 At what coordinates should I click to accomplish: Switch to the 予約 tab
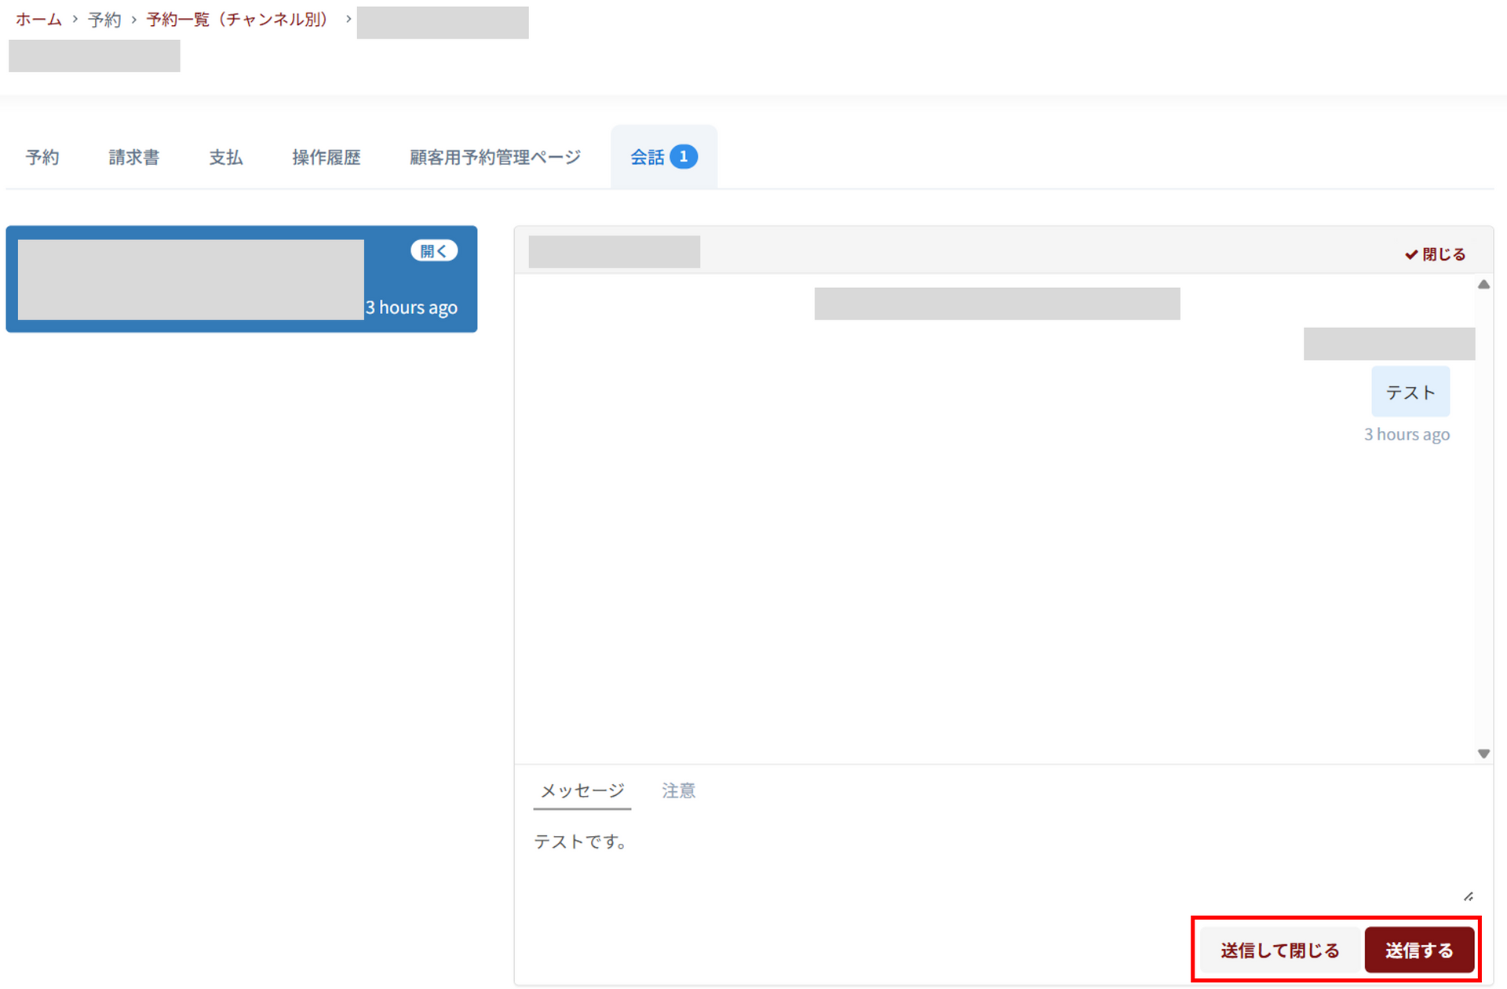42,157
